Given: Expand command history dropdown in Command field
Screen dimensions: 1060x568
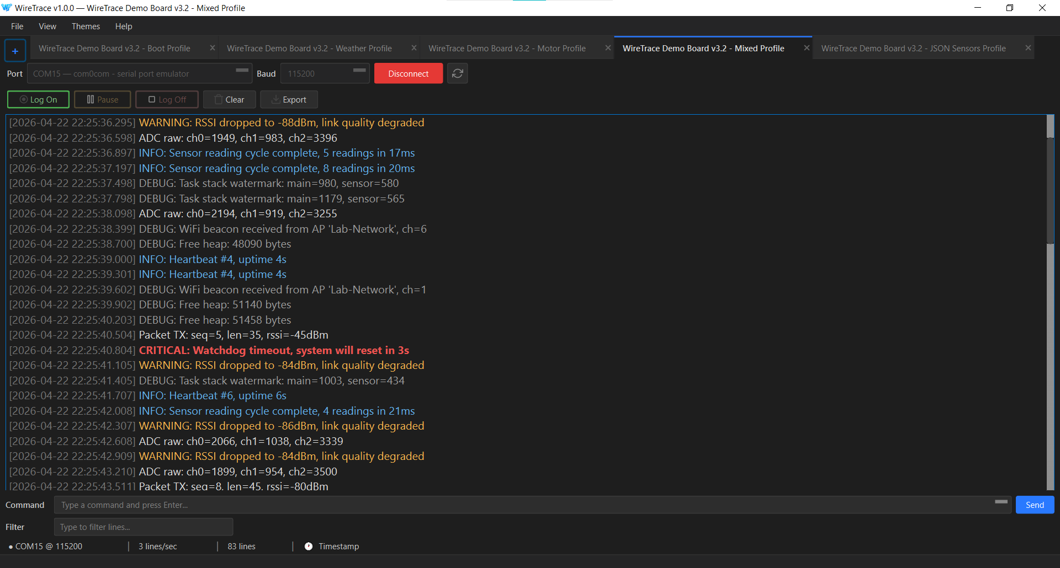Looking at the screenshot, I should (x=1001, y=502).
